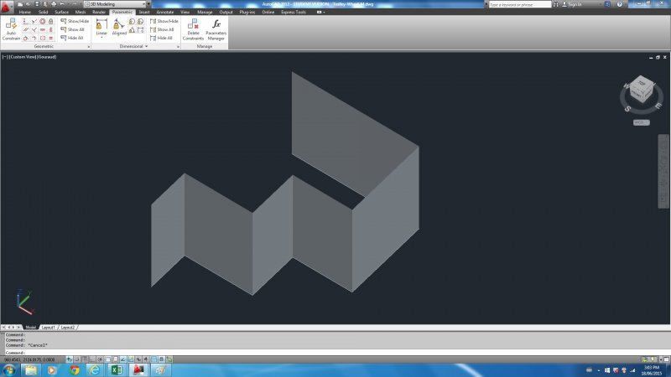Image resolution: width=671 pixels, height=377 pixels.
Task: Select the Parallel geometric constraint icon
Action: pyautogui.click(x=26, y=29)
